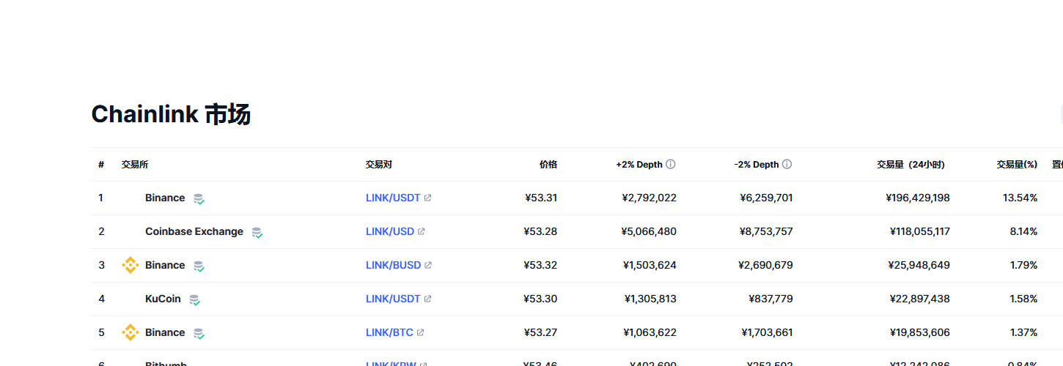
Task: Select depth value ¥5,066,480
Action: [649, 231]
